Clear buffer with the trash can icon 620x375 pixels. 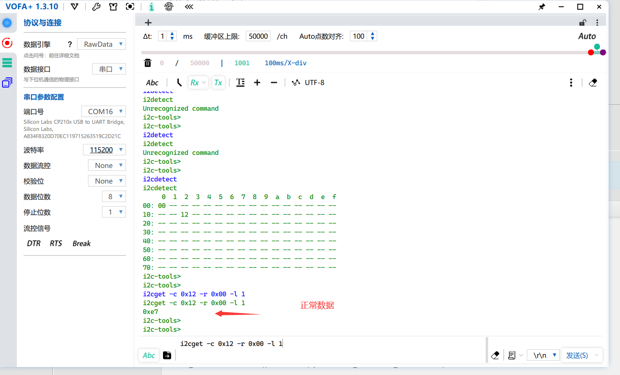click(147, 63)
